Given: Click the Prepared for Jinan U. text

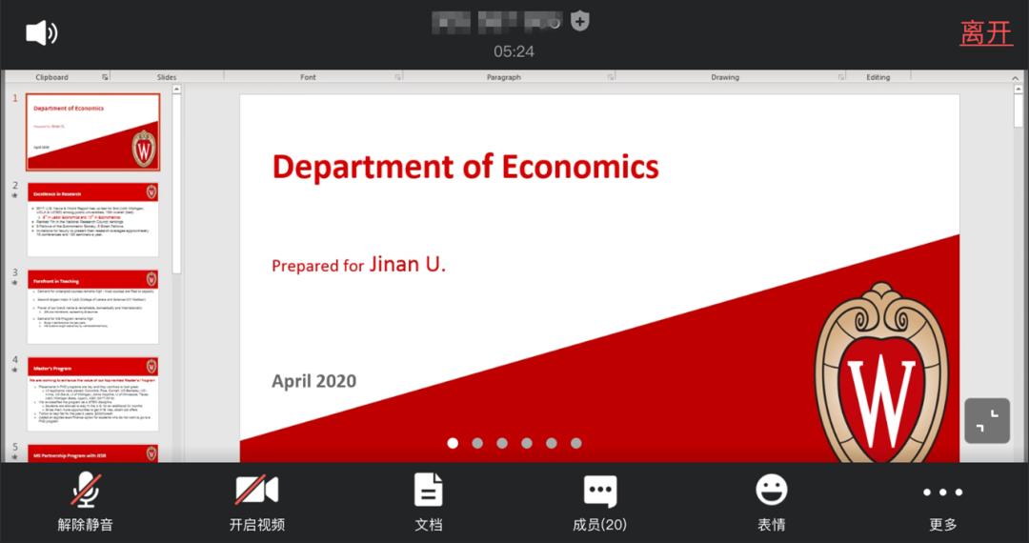Looking at the screenshot, I should point(359,264).
